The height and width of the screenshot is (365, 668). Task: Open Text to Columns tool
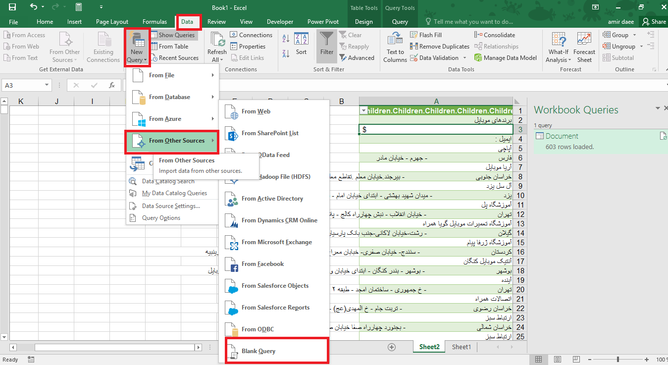[395, 48]
